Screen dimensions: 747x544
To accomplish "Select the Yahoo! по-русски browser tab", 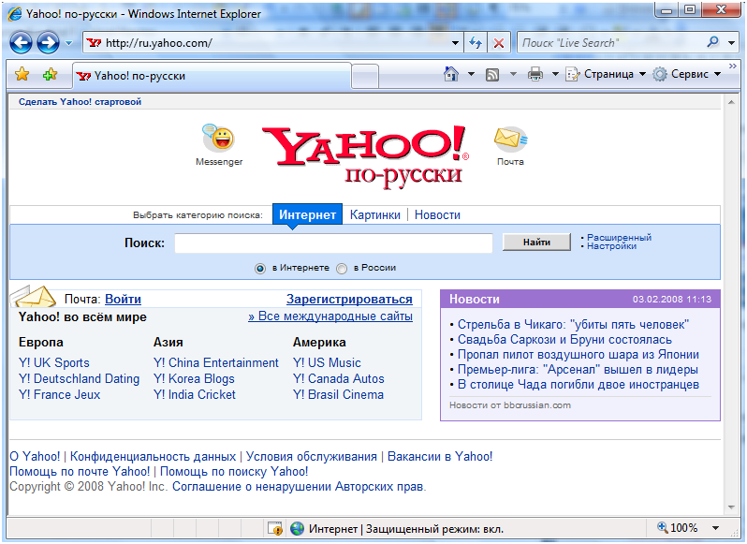I will tap(212, 76).
